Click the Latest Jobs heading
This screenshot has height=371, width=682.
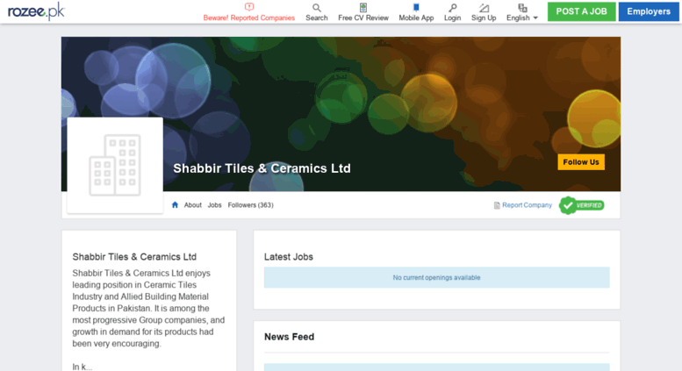[289, 257]
